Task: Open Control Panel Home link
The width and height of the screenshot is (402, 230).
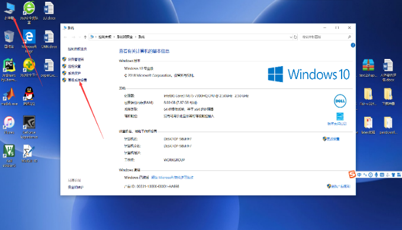Action: tap(78, 49)
